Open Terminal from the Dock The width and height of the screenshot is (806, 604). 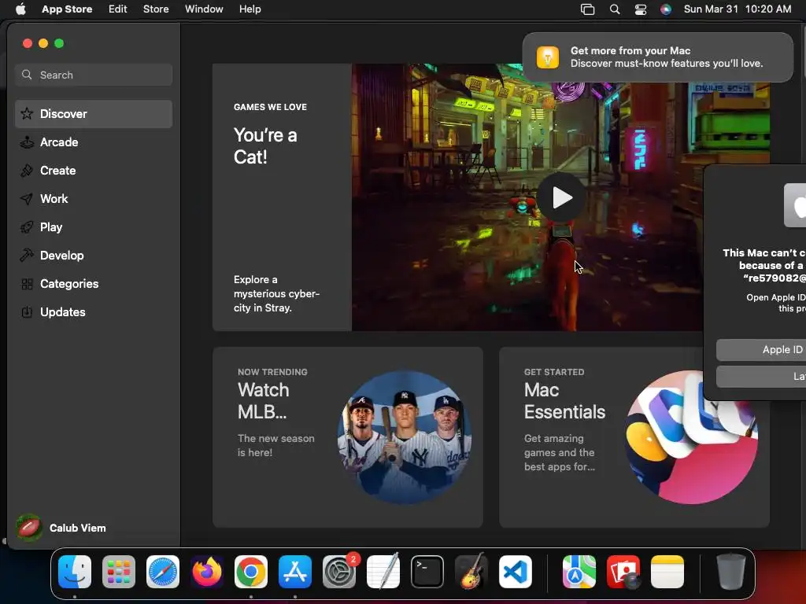427,572
